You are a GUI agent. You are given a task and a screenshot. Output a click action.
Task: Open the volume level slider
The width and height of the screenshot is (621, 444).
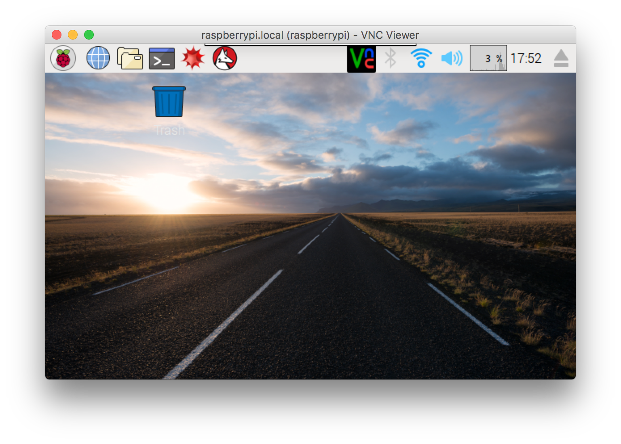click(x=452, y=58)
